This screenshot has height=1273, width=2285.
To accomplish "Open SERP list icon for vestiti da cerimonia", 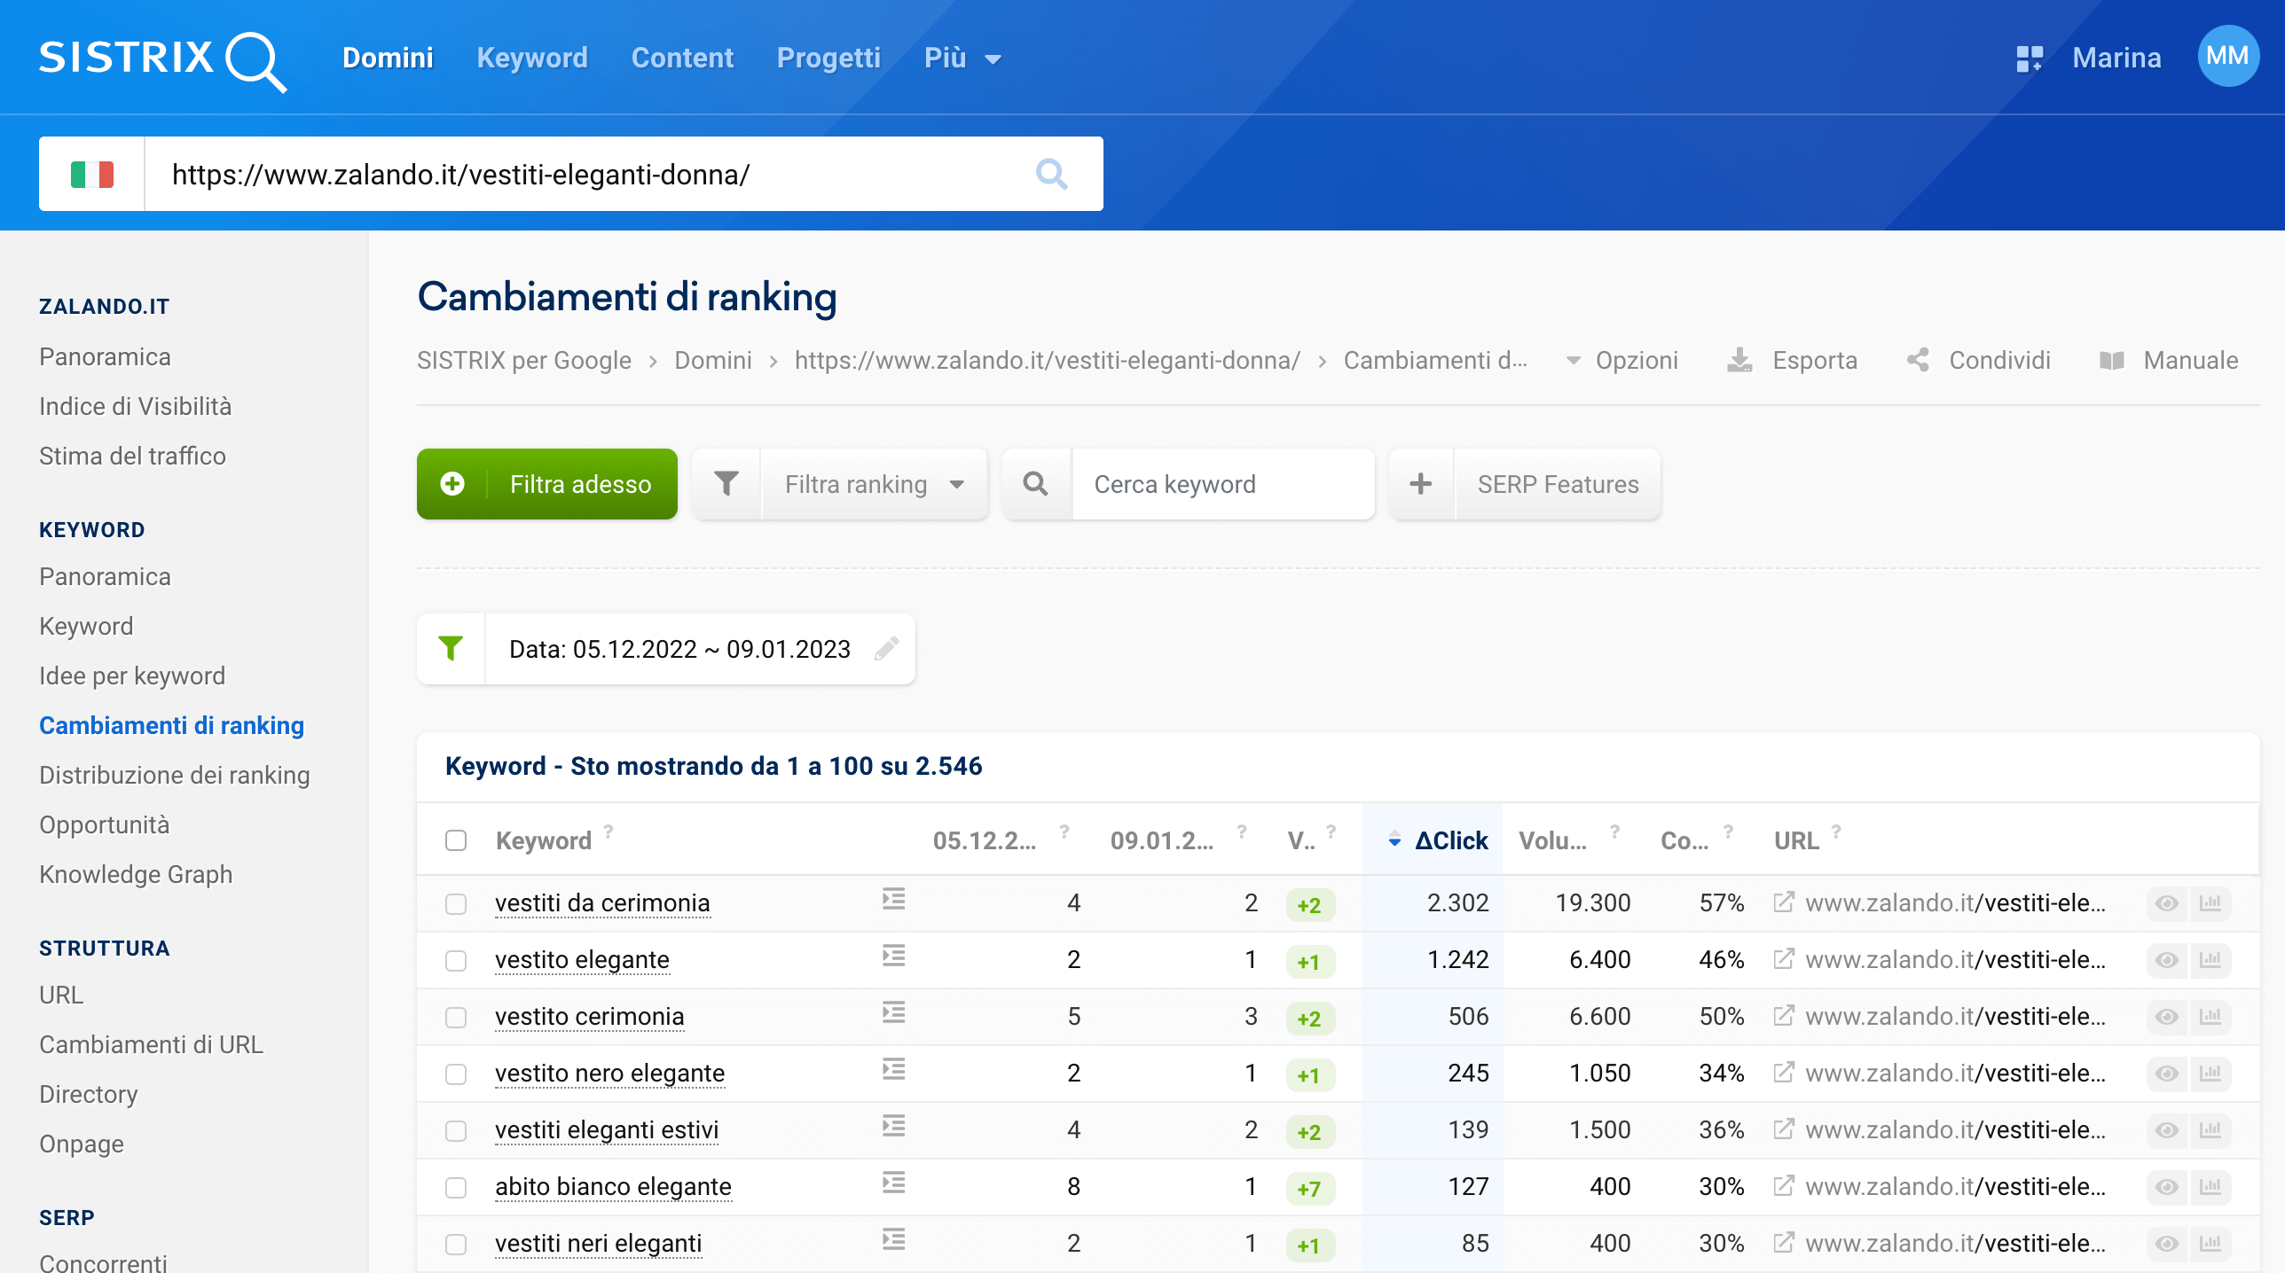I will tap(893, 900).
